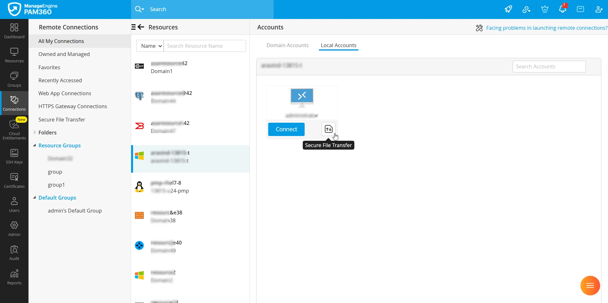
Task: Open Reports in the sidebar
Action: pyautogui.click(x=14, y=277)
